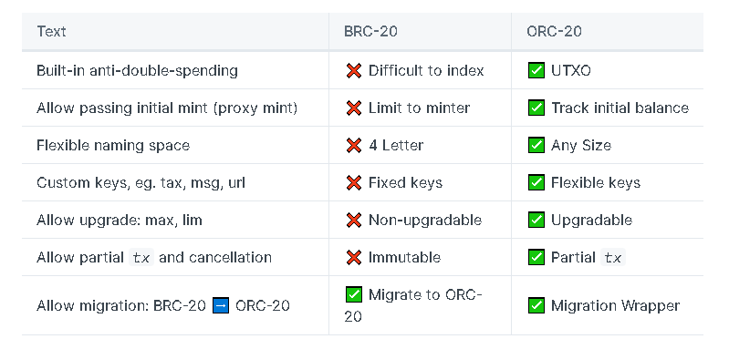Click the red cross before 4 Letter
The image size is (729, 339).
pos(354,146)
